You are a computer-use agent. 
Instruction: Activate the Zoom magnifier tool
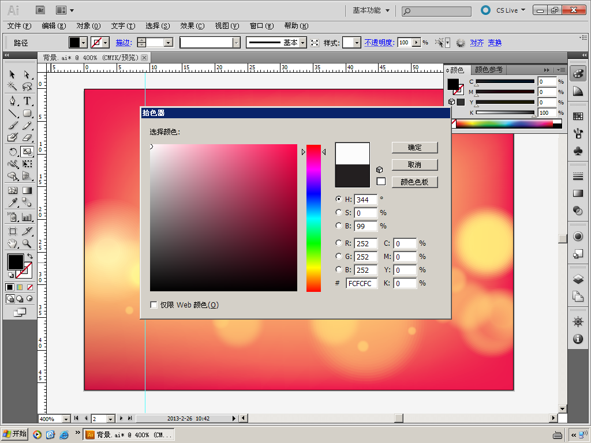point(27,244)
